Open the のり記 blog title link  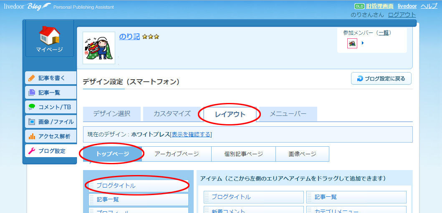[129, 36]
